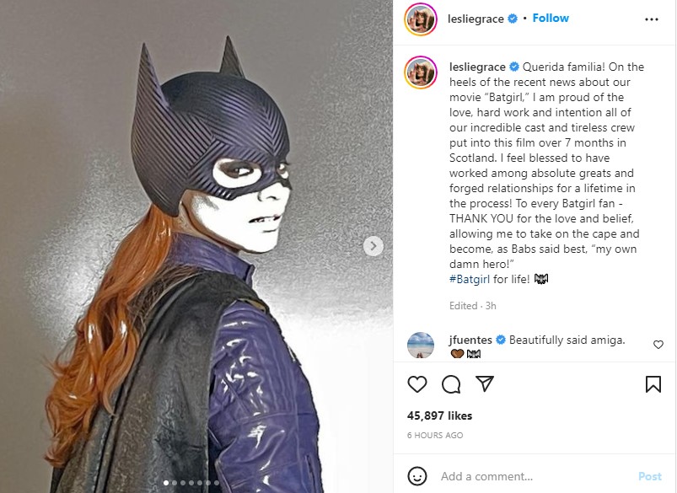
Task: View the 45,897 likes list
Action: [439, 415]
